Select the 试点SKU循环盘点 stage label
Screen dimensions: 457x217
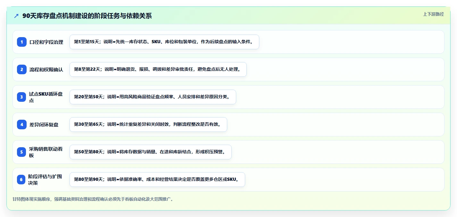[46, 97]
